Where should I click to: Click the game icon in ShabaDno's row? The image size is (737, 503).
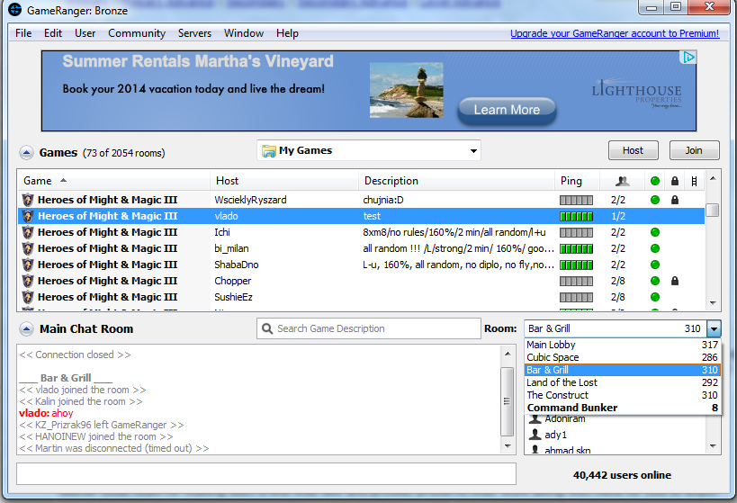click(x=28, y=265)
